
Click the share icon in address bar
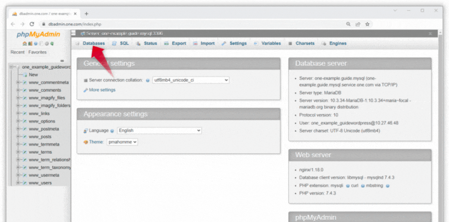358,24
